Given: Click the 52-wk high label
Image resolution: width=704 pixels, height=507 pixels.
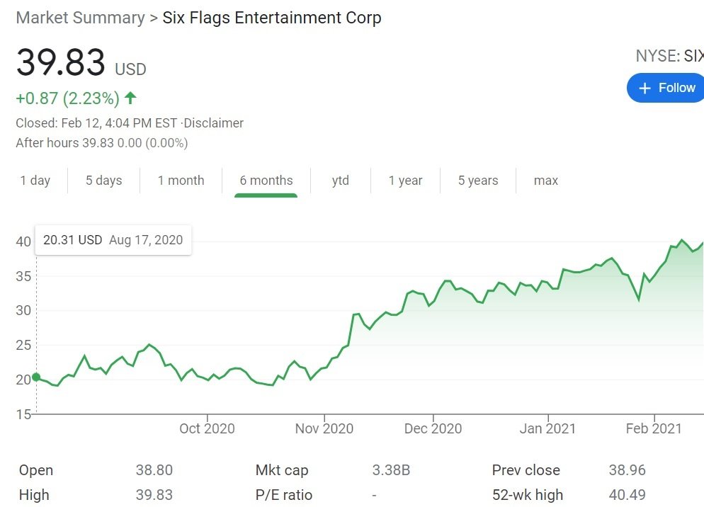Looking at the screenshot, I should [x=528, y=495].
